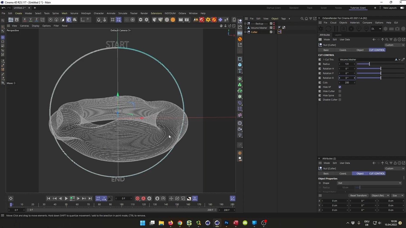The image size is (406, 228).
Task: Adjust the Rotation P slider
Action: (x=380, y=73)
